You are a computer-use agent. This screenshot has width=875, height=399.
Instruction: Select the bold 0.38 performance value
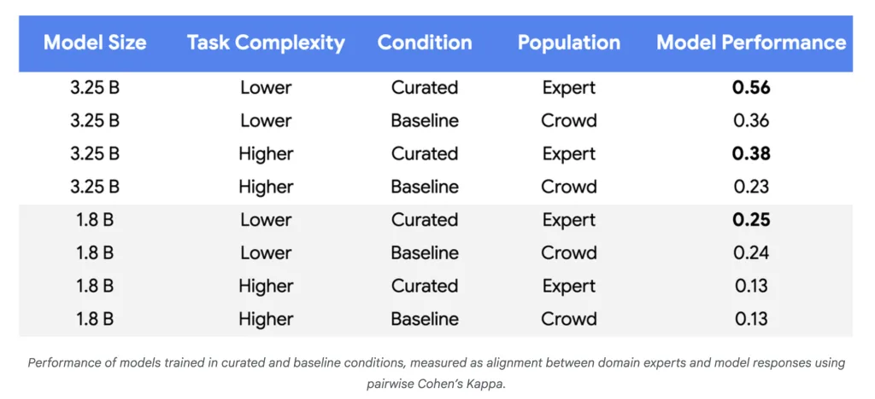[x=751, y=154]
